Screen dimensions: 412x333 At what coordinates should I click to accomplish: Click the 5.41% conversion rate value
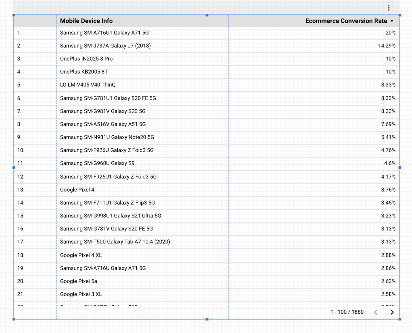pos(388,137)
